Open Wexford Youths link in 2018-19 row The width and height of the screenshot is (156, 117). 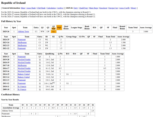[x=24, y=62]
